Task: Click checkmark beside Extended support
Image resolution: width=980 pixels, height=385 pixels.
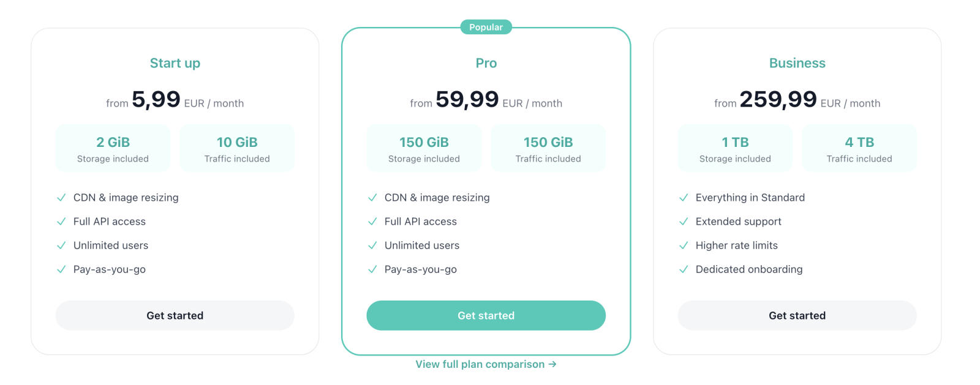Action: (x=684, y=222)
